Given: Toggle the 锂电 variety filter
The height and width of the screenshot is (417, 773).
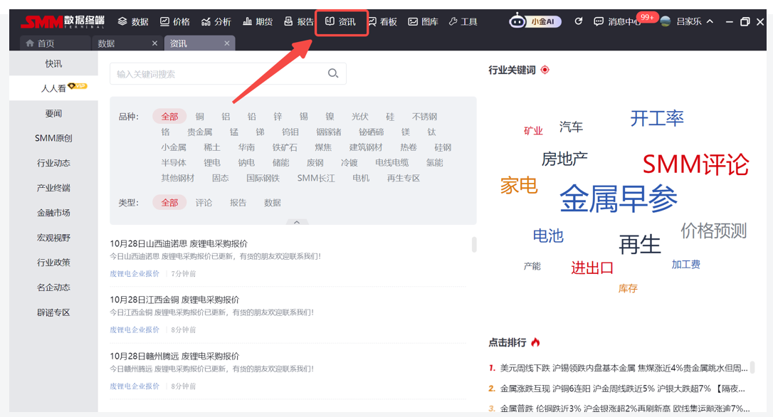Looking at the screenshot, I should pos(212,163).
